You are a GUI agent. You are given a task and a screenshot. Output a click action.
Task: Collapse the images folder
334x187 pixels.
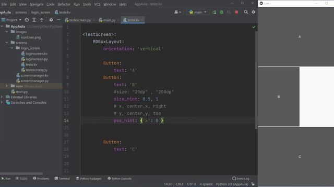coord(7,32)
